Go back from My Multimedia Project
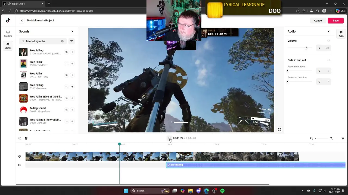Viewport: 348px width, 195px height. [x=22, y=21]
